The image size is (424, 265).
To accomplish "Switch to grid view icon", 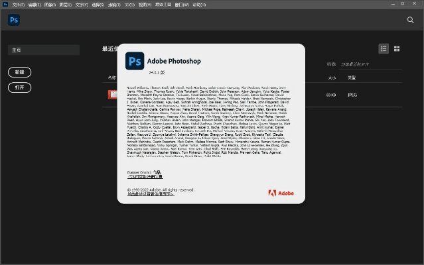I will 397,48.
